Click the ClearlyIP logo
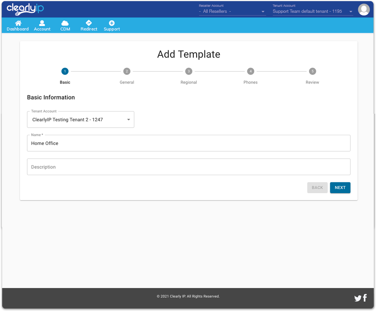The width and height of the screenshot is (377, 314). [x=25, y=9]
